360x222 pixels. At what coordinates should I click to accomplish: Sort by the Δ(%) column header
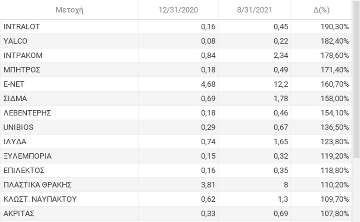(321, 10)
